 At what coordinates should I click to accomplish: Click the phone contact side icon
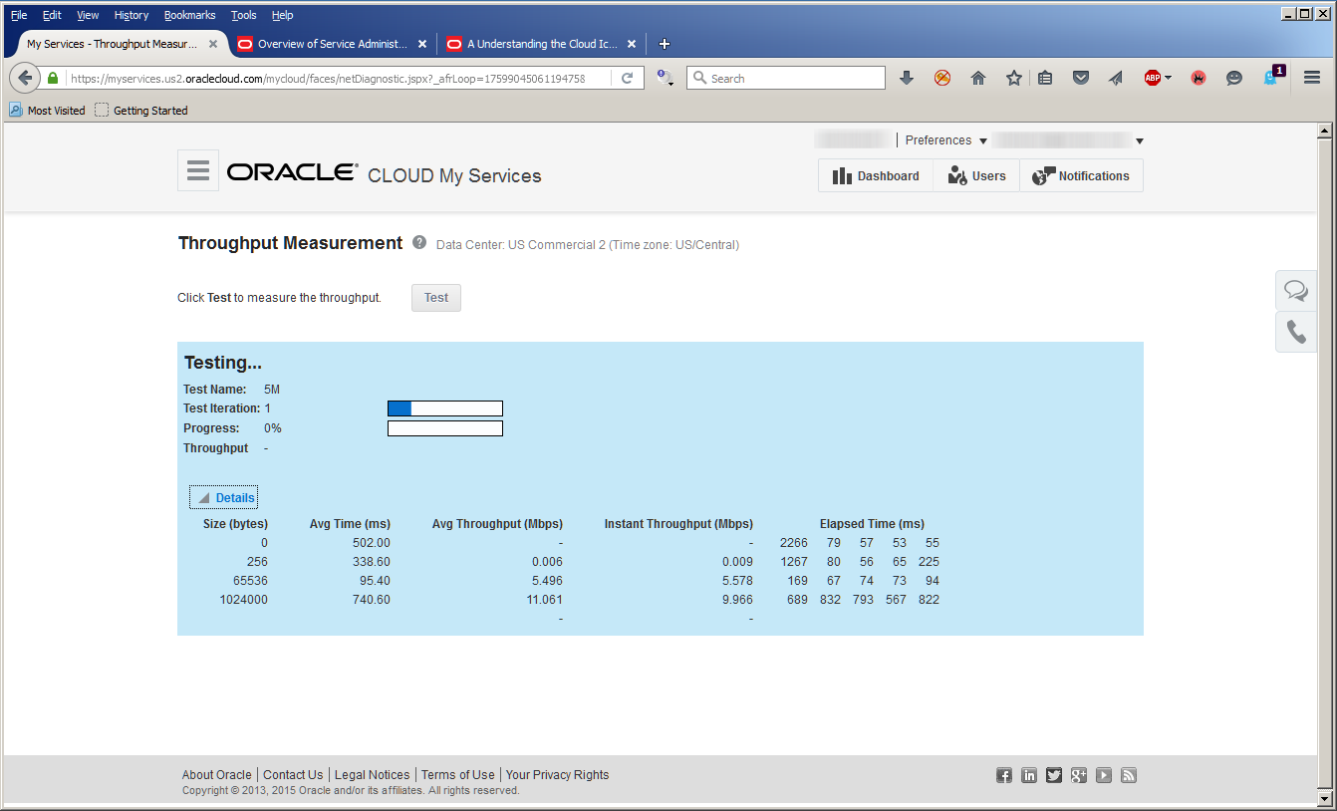pos(1296,332)
